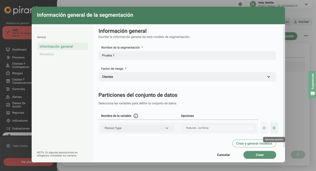Click the dialog vertical scrollbar

(284, 87)
